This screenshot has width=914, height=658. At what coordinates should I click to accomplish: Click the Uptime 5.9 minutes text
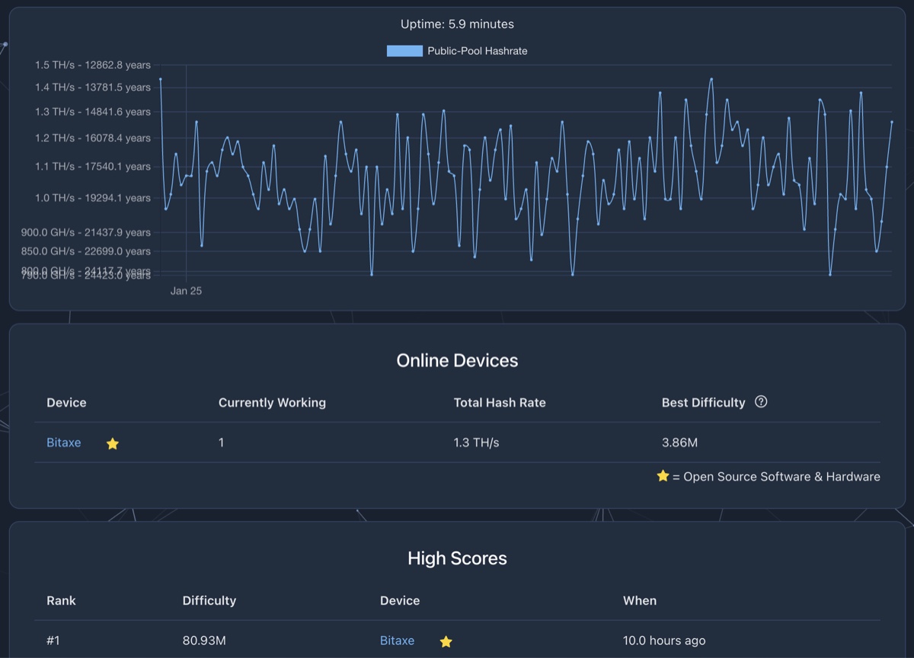coord(457,24)
